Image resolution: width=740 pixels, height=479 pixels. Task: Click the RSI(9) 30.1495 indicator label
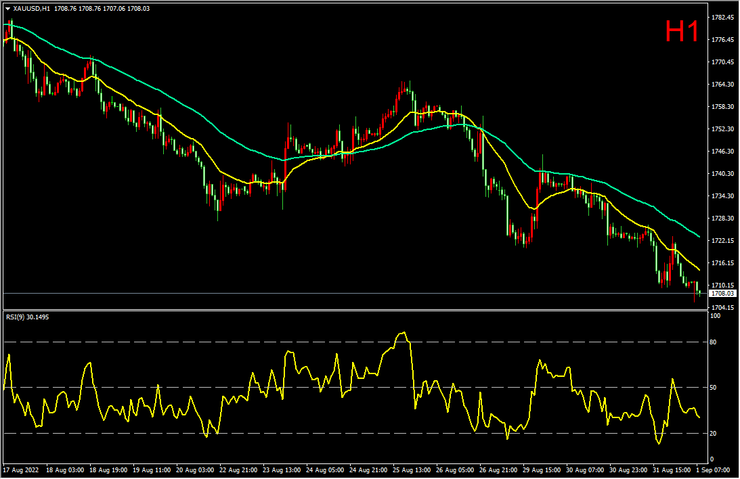27,317
